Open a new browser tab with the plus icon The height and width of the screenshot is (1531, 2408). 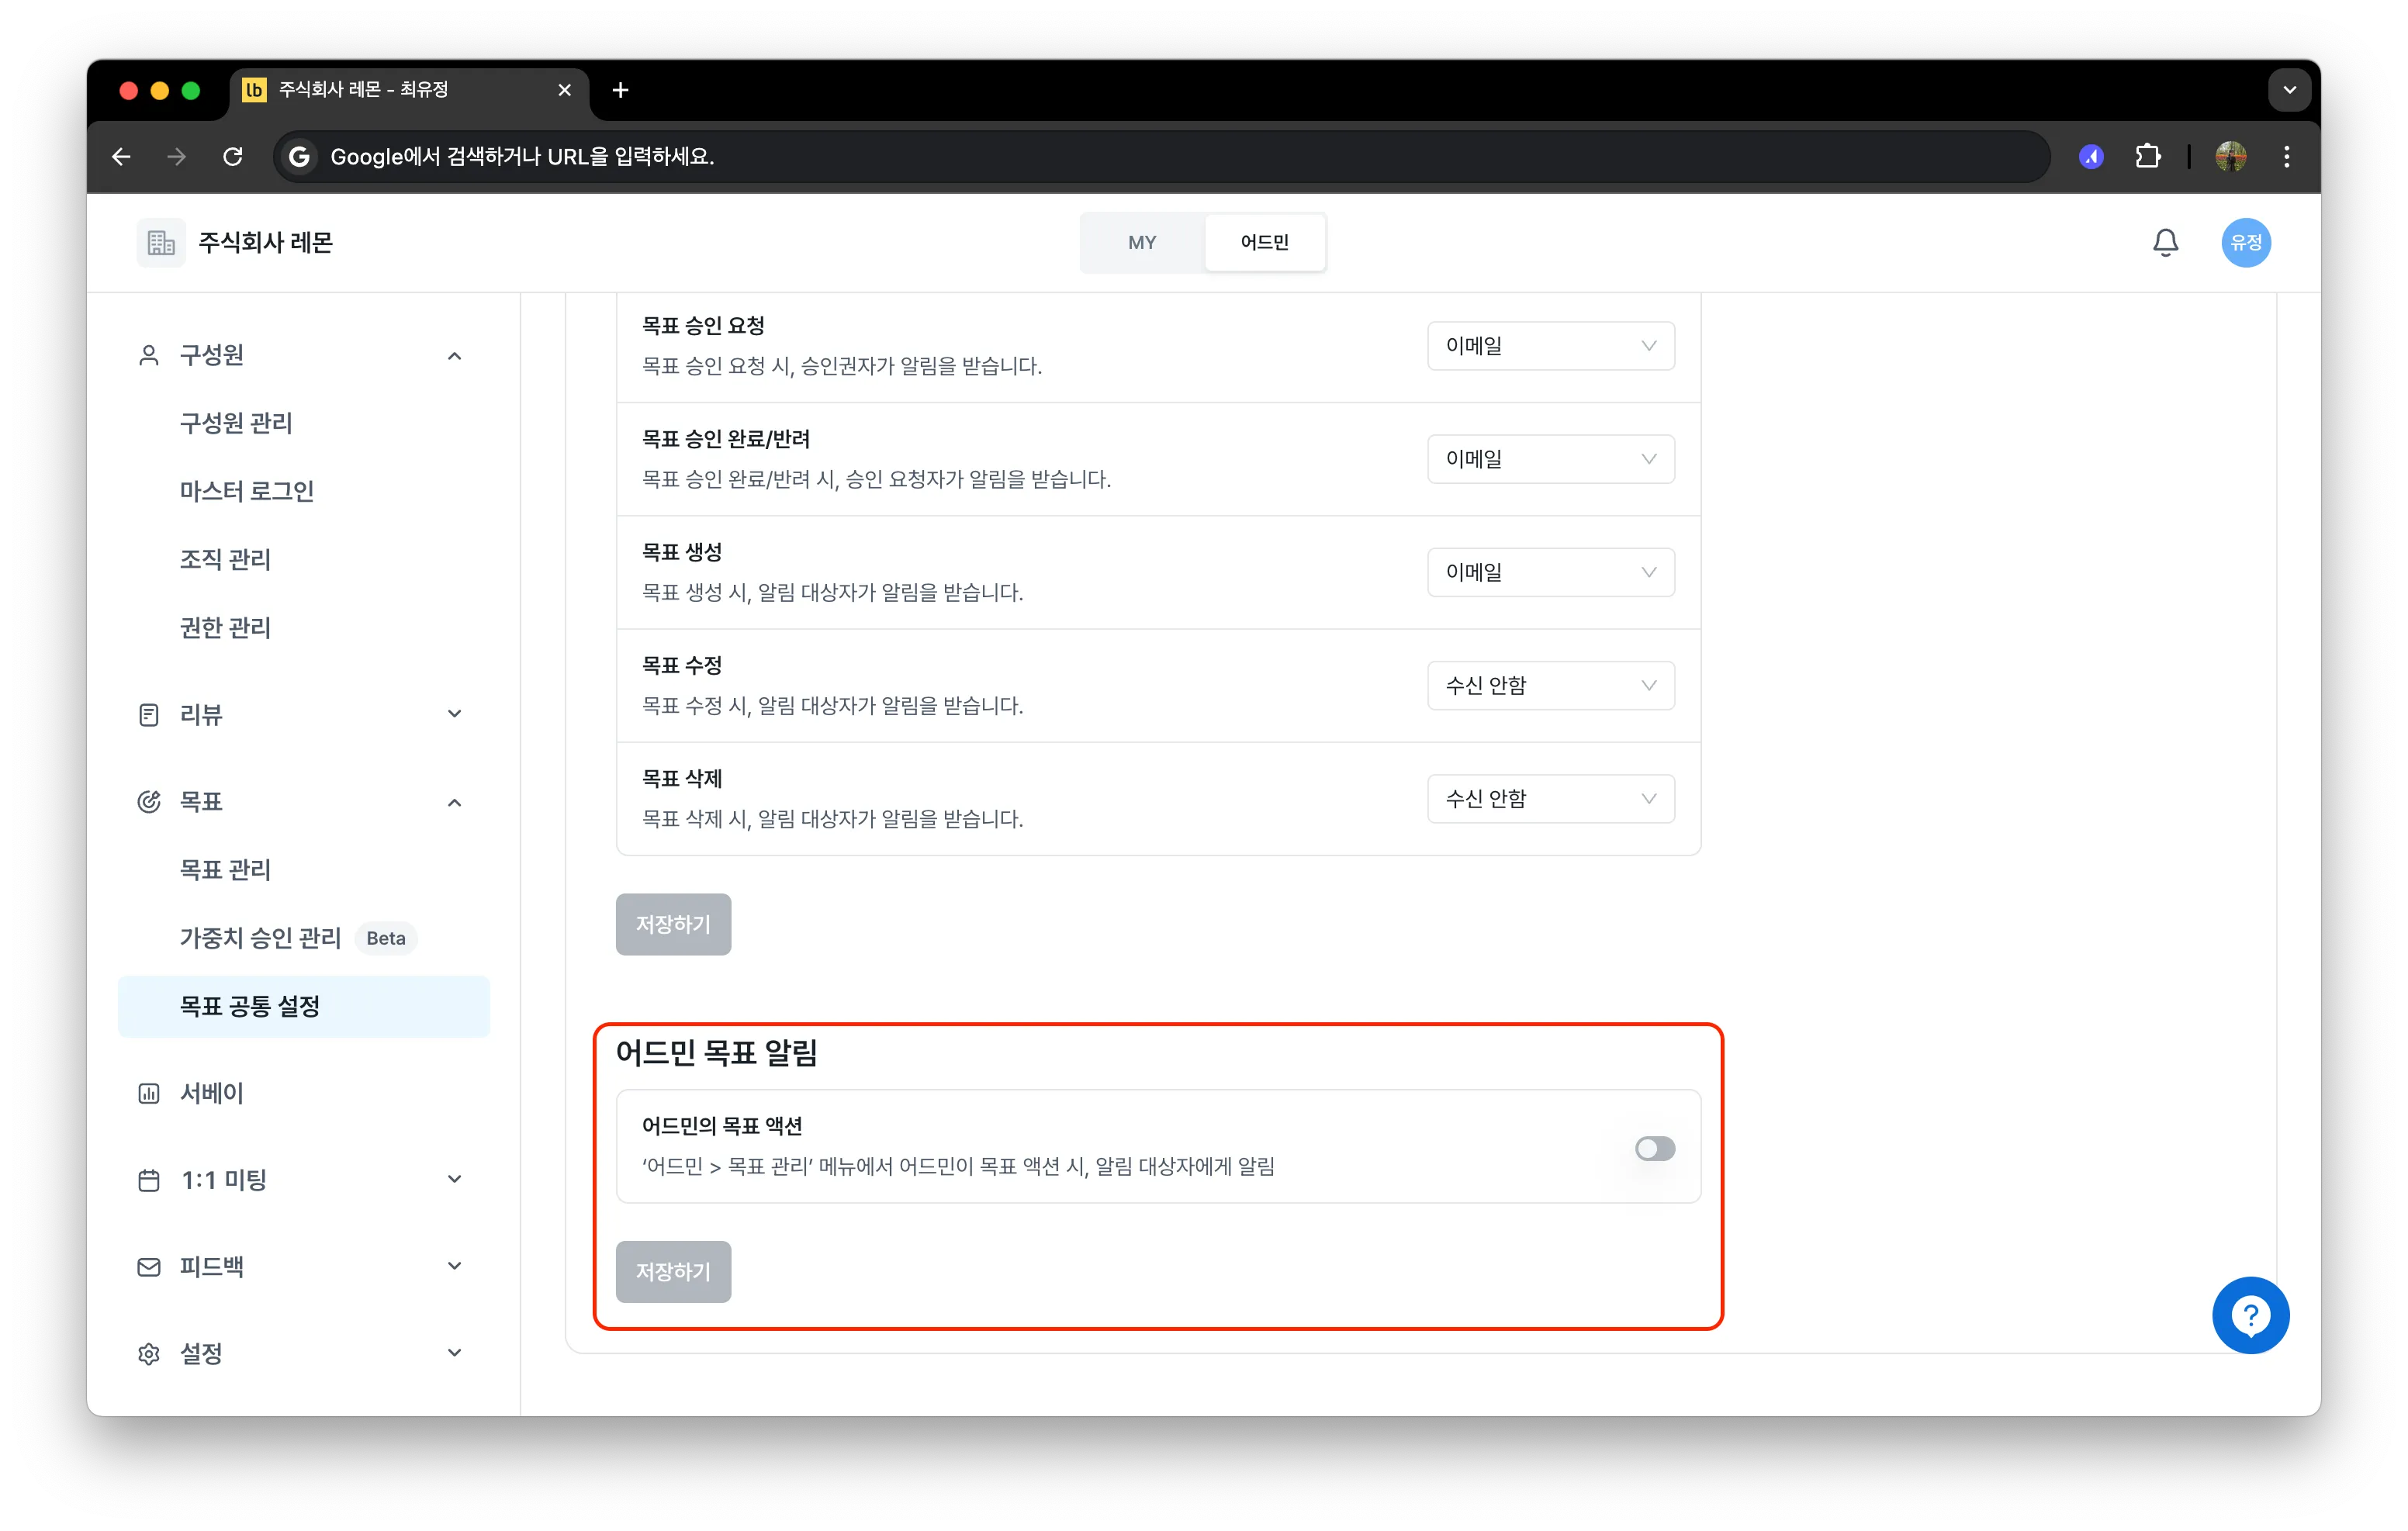click(620, 90)
